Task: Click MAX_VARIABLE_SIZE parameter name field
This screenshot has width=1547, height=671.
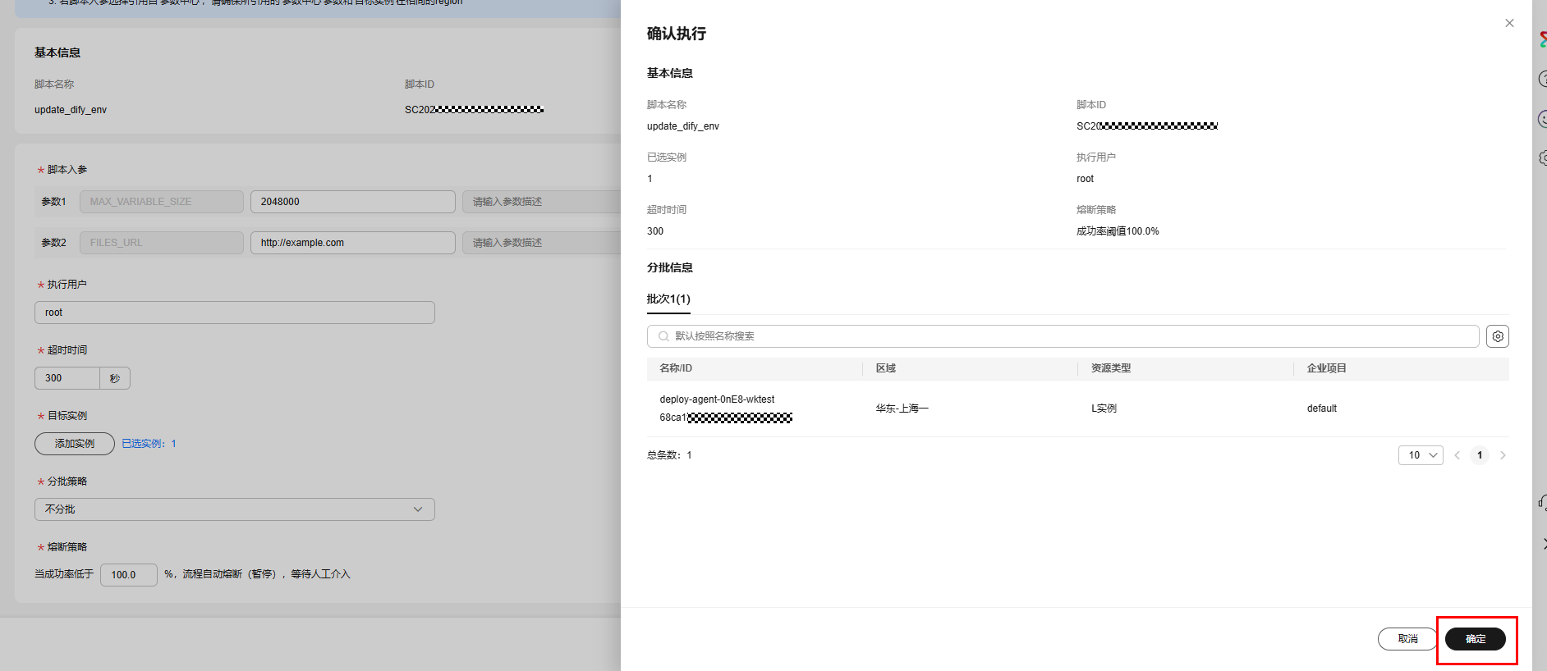Action: click(x=162, y=202)
